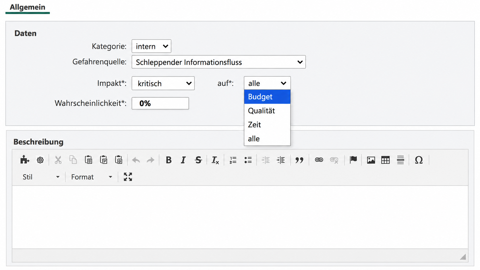Click the Cut scissors icon

(x=58, y=160)
